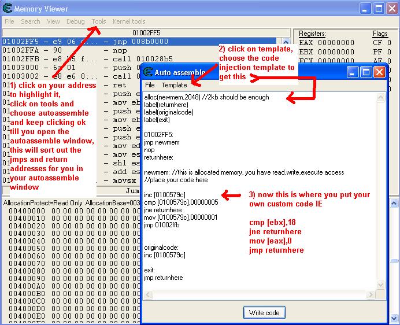Minimize the Auto assemble window
Screen dimensions: 400x325
pos(353,72)
